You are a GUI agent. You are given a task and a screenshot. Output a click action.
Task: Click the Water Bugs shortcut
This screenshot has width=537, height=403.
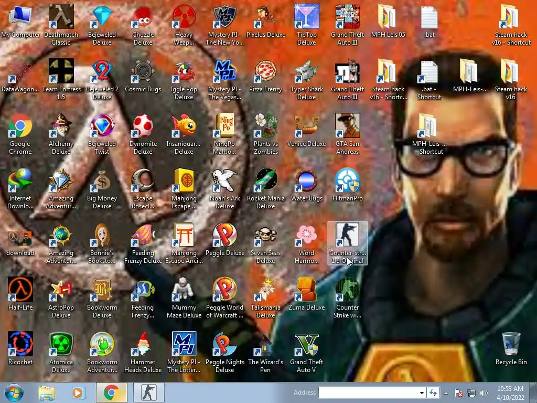coord(306,185)
